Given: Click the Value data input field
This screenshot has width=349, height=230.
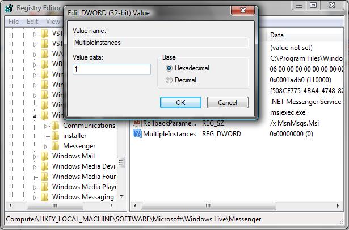Looking at the screenshot, I should click(112, 69).
